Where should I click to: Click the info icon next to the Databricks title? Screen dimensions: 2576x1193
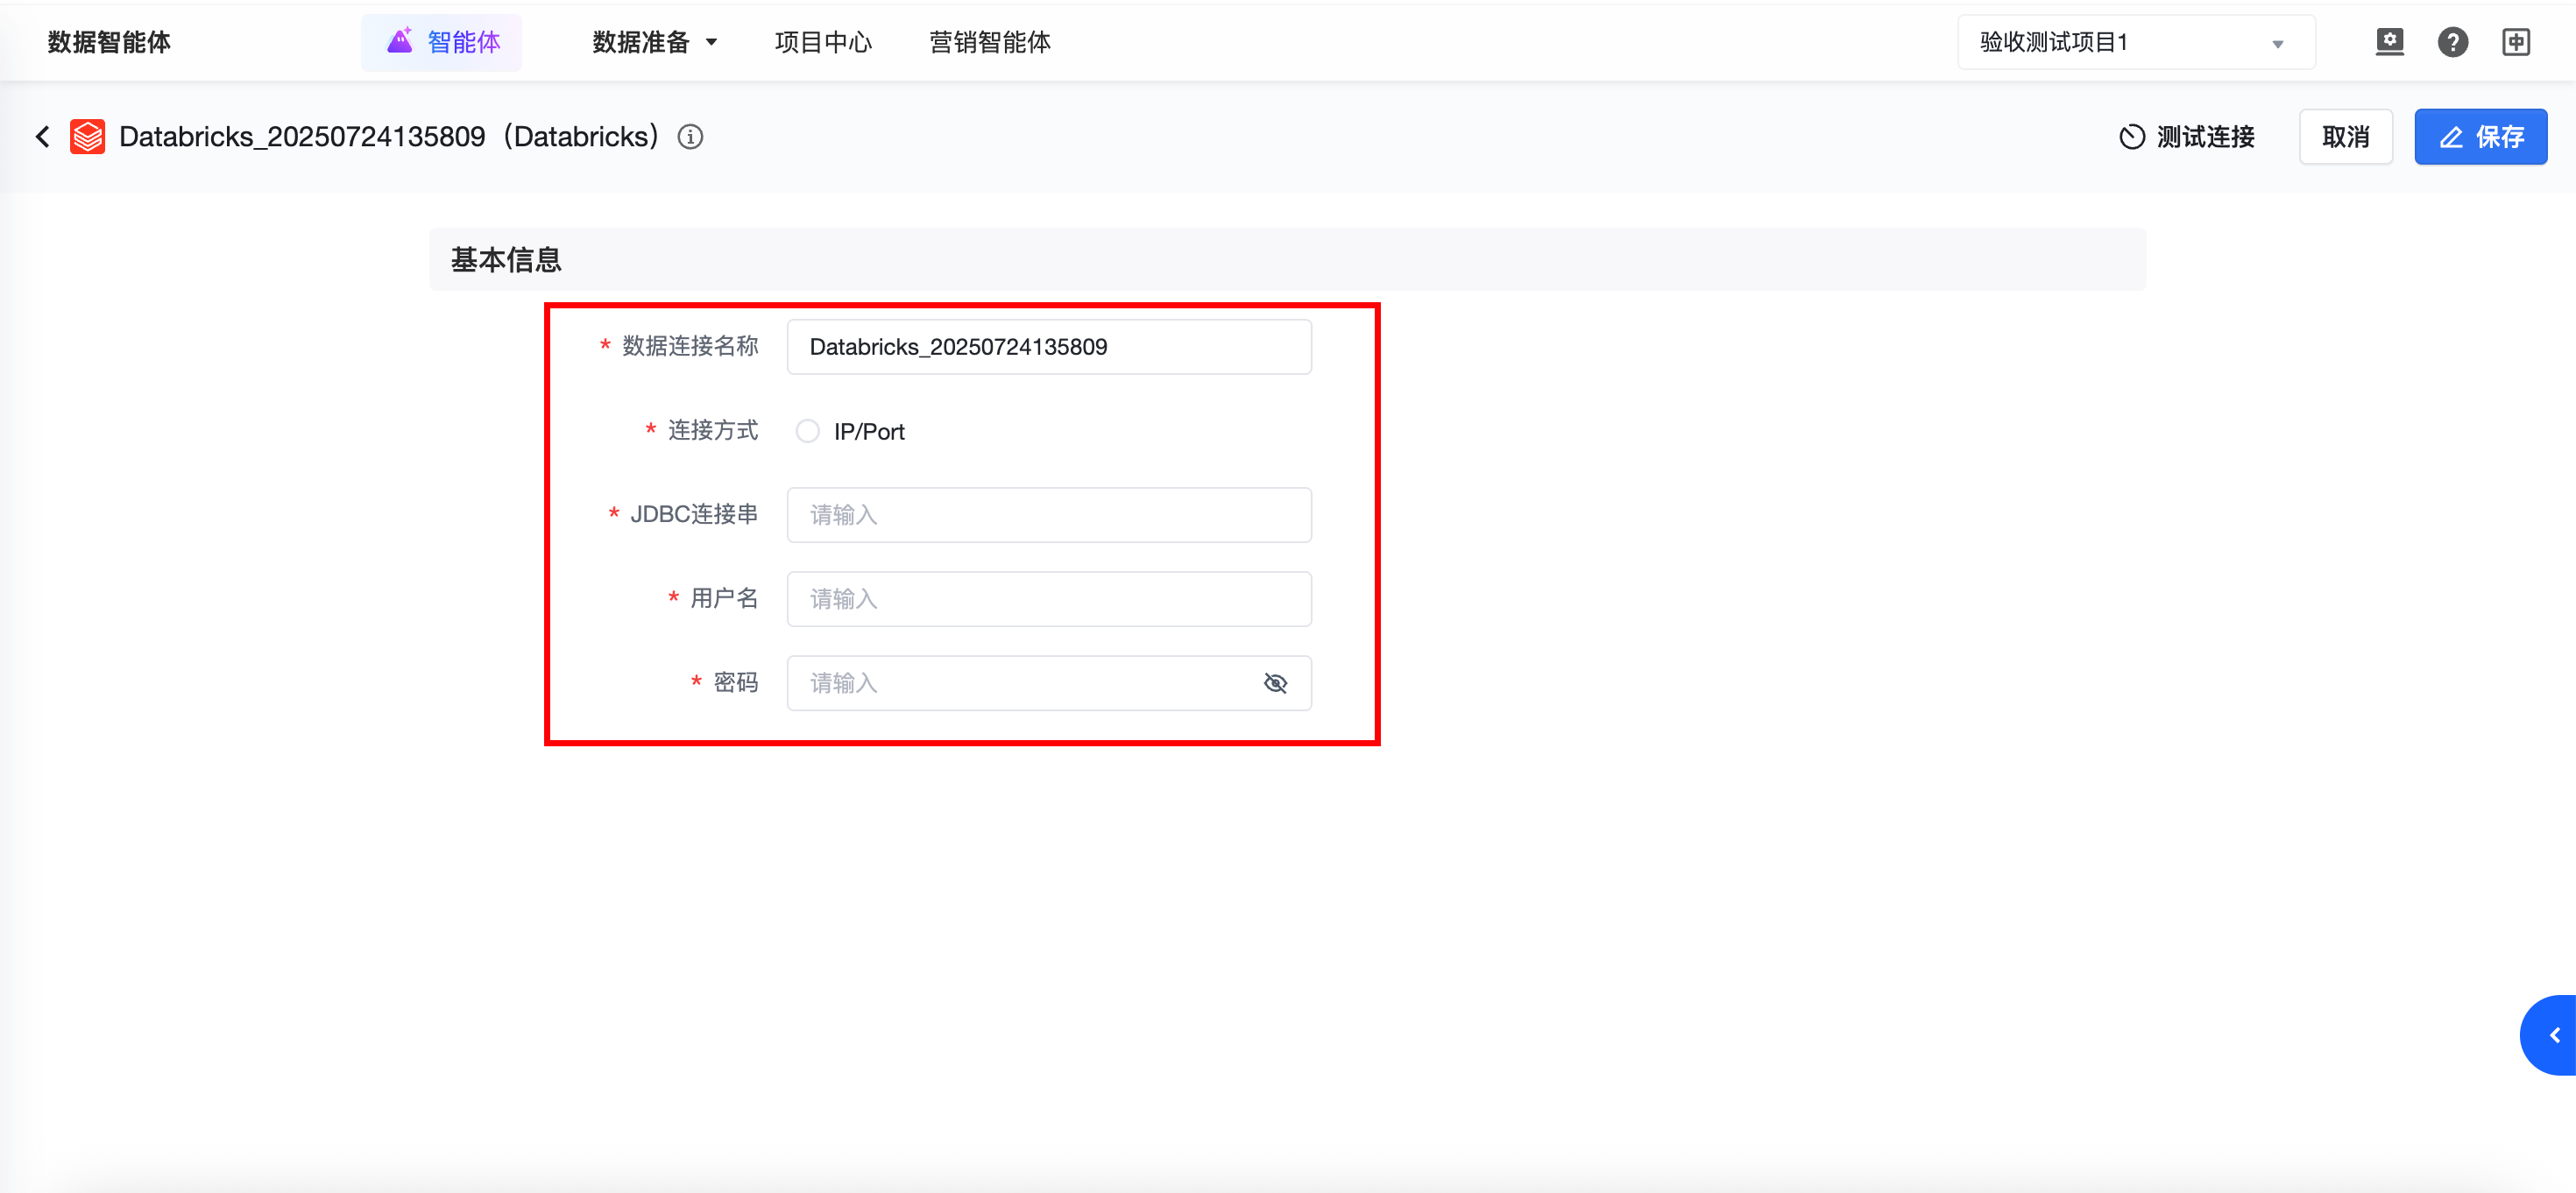coord(690,137)
